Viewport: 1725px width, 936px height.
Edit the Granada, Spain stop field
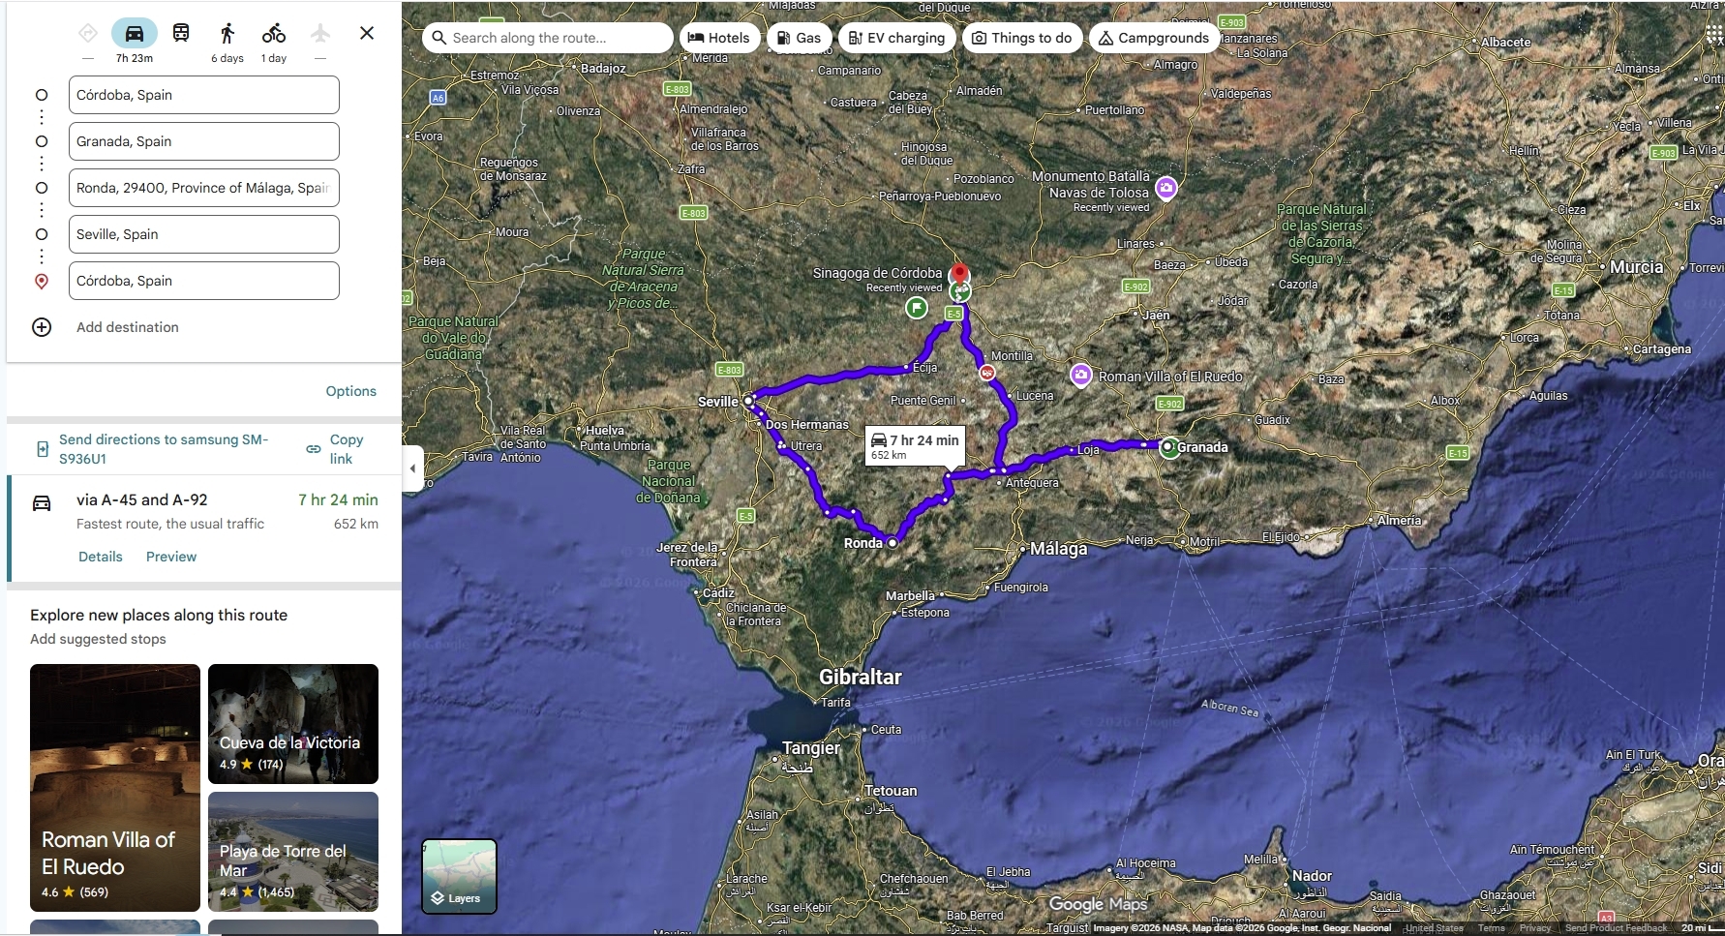pos(204,141)
